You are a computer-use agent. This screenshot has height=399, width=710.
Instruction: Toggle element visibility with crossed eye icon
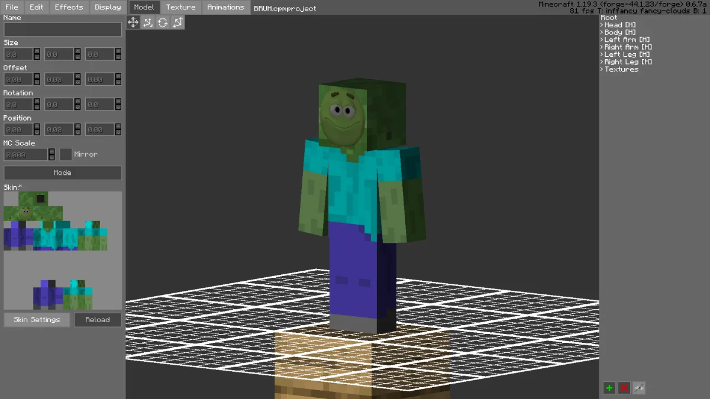(638, 388)
